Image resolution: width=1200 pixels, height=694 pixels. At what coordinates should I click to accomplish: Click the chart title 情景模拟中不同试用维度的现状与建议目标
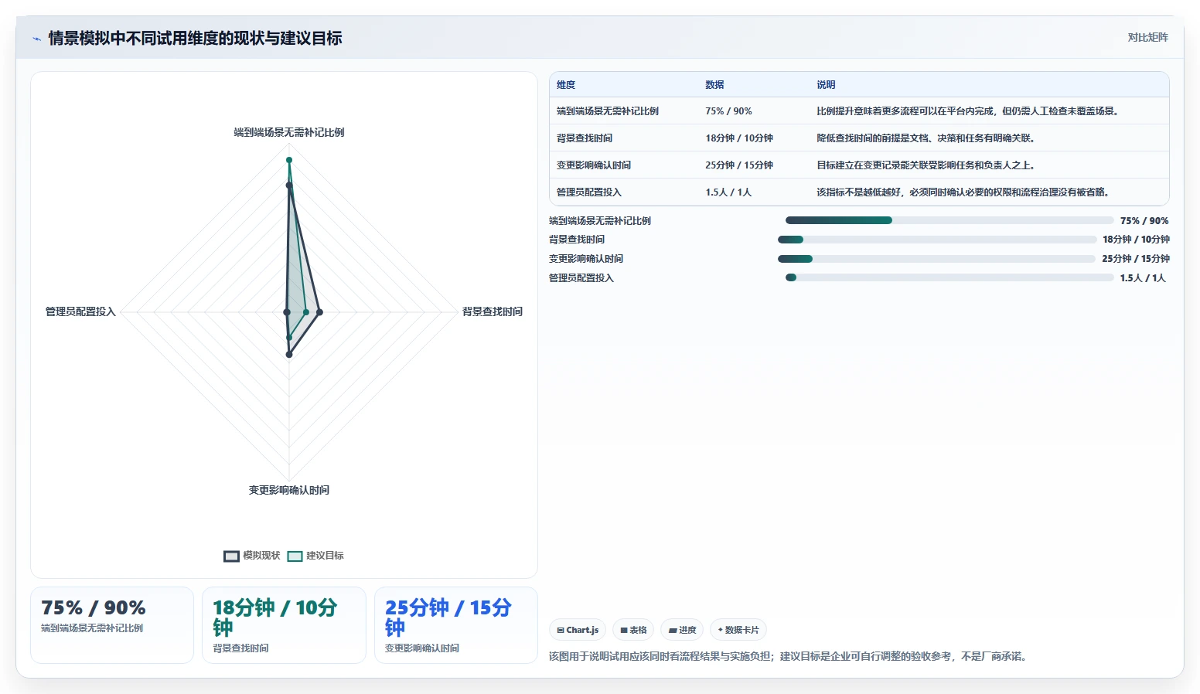[x=195, y=39]
